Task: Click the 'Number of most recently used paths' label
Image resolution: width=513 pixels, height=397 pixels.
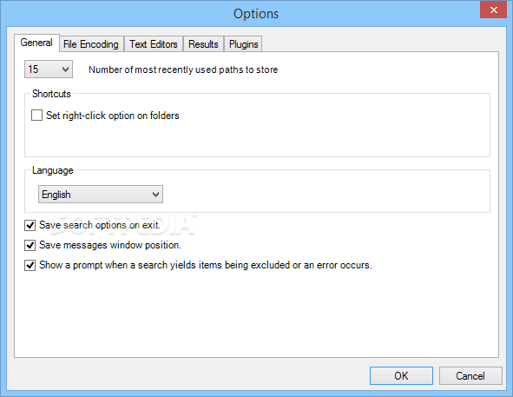Action: [183, 69]
